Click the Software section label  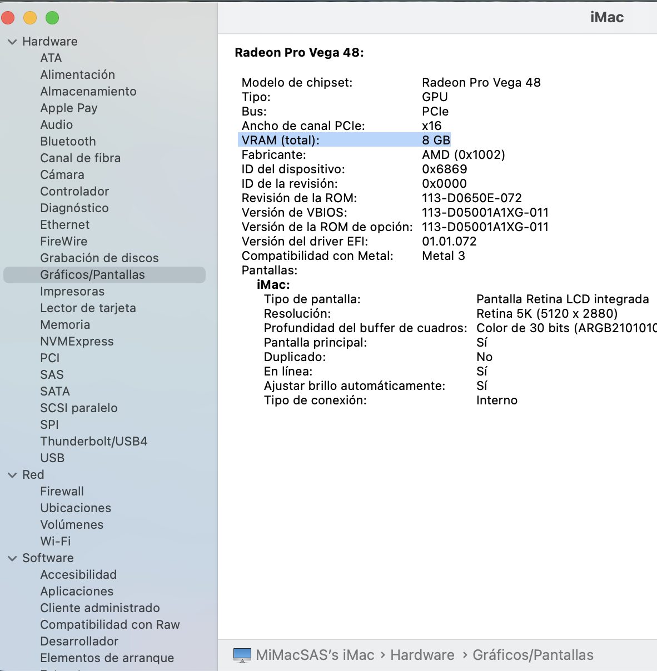click(48, 558)
